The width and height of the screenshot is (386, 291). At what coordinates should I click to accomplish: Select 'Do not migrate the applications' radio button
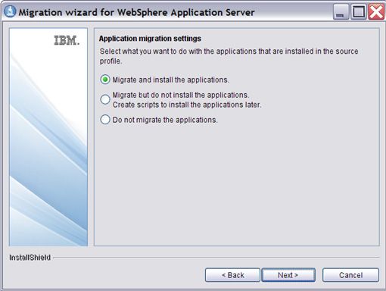(105, 120)
